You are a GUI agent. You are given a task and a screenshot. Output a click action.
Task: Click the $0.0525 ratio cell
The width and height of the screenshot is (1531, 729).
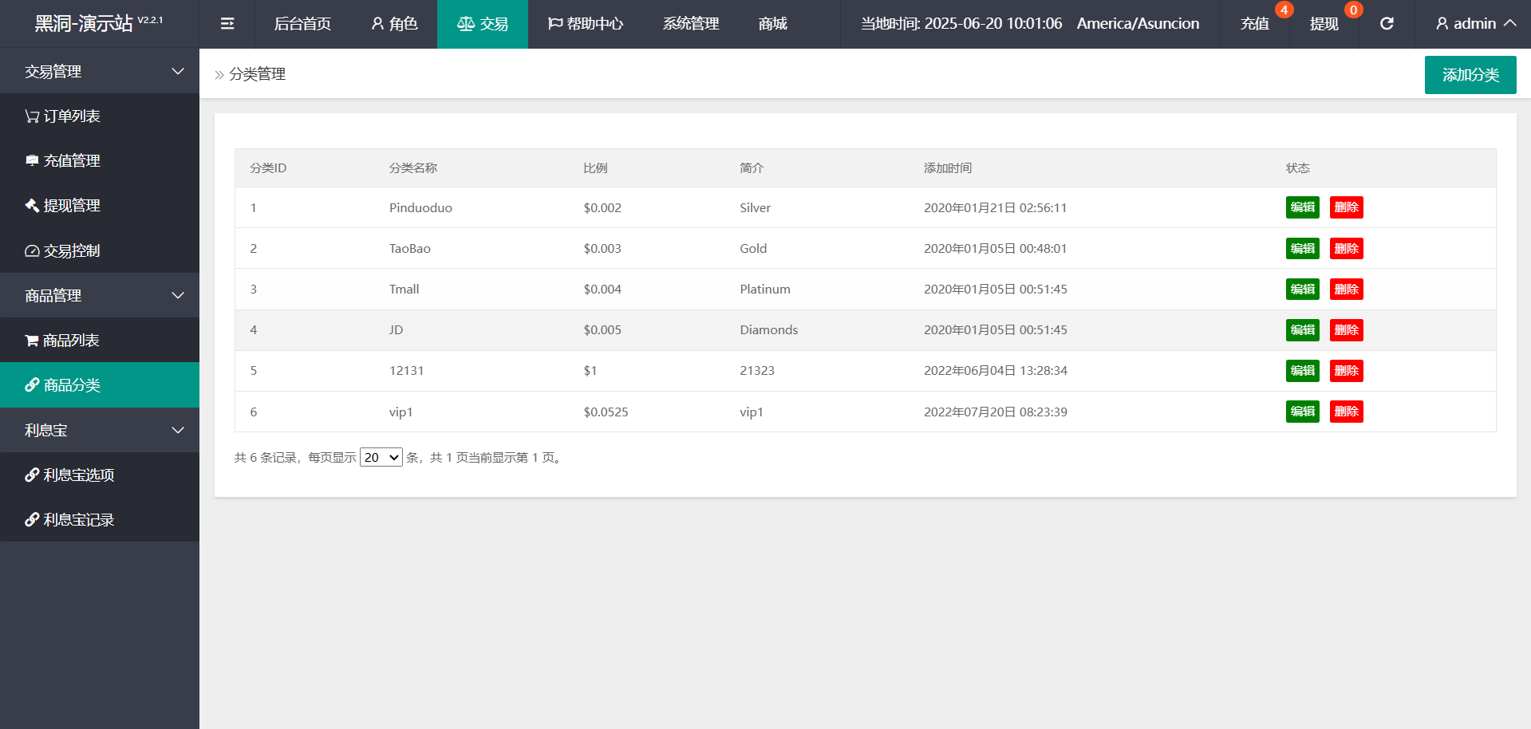606,412
